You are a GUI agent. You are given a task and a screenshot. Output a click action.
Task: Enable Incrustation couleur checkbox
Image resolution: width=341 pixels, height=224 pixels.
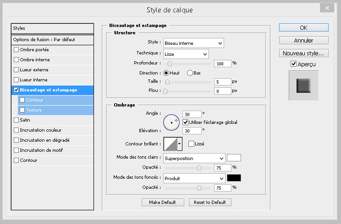coord(16,130)
